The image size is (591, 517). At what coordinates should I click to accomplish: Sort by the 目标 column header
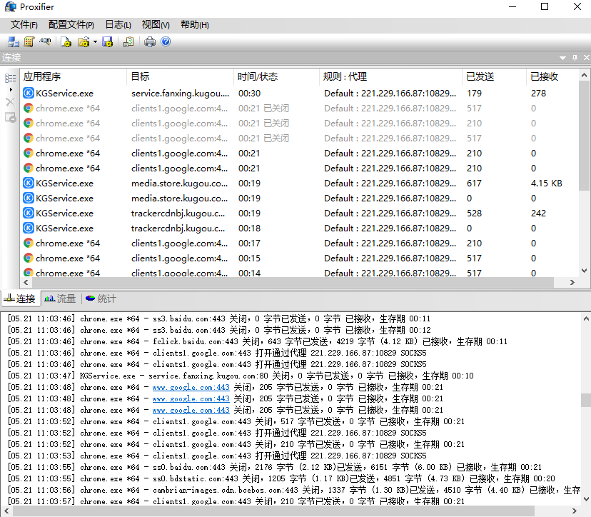click(x=180, y=76)
